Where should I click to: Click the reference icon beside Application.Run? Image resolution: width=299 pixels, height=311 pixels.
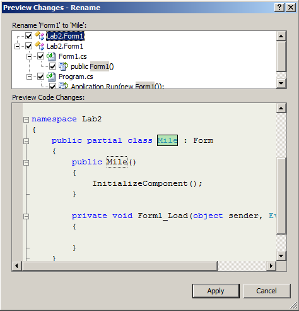pos(63,85)
